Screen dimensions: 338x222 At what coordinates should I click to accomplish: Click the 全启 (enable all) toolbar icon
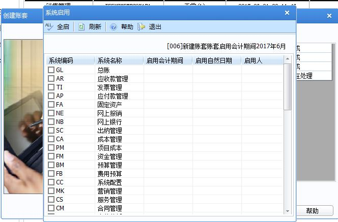57,27
